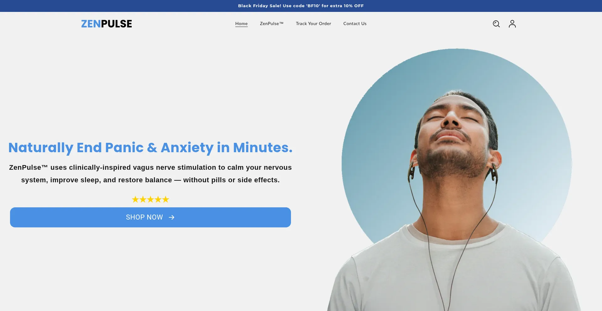
Task: Click the first gold rating star
Action: pyautogui.click(x=135, y=200)
